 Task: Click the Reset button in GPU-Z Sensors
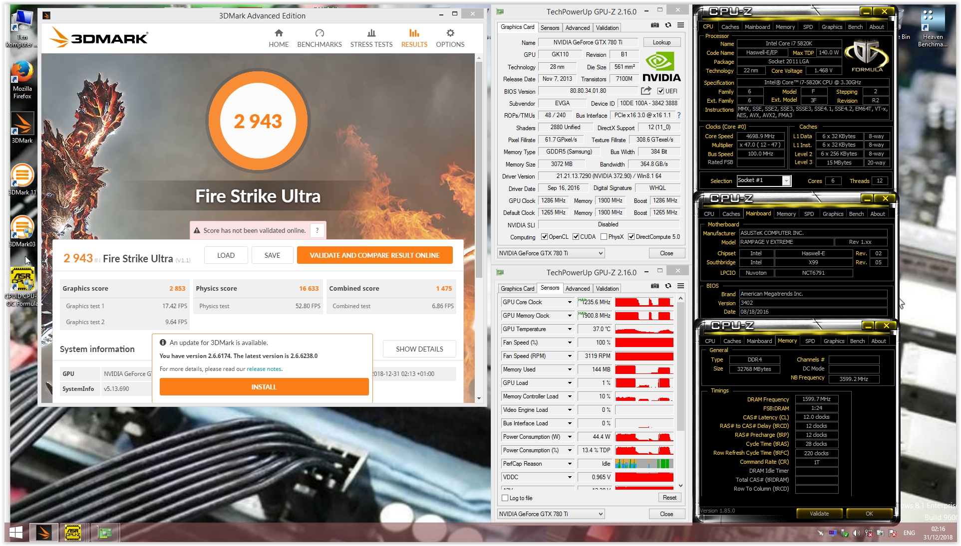[669, 498]
